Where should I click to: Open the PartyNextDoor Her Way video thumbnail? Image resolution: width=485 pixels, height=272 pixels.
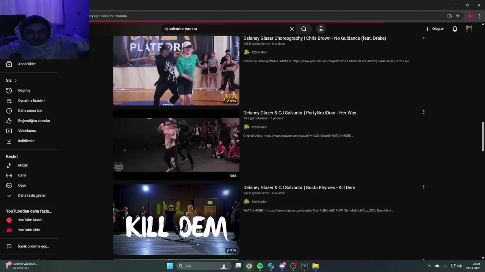176,145
